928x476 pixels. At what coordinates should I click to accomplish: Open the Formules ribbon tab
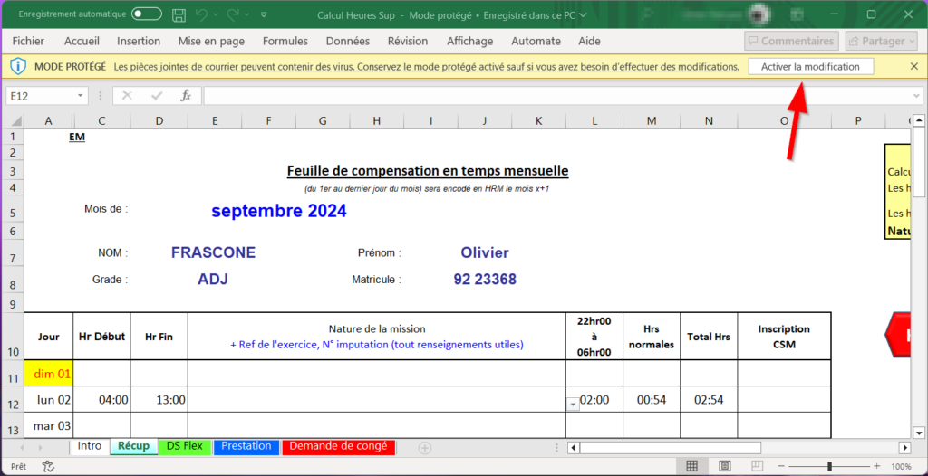click(x=285, y=41)
